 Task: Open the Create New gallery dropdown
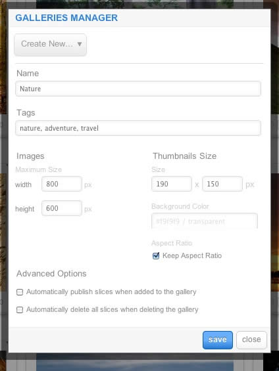coord(50,45)
